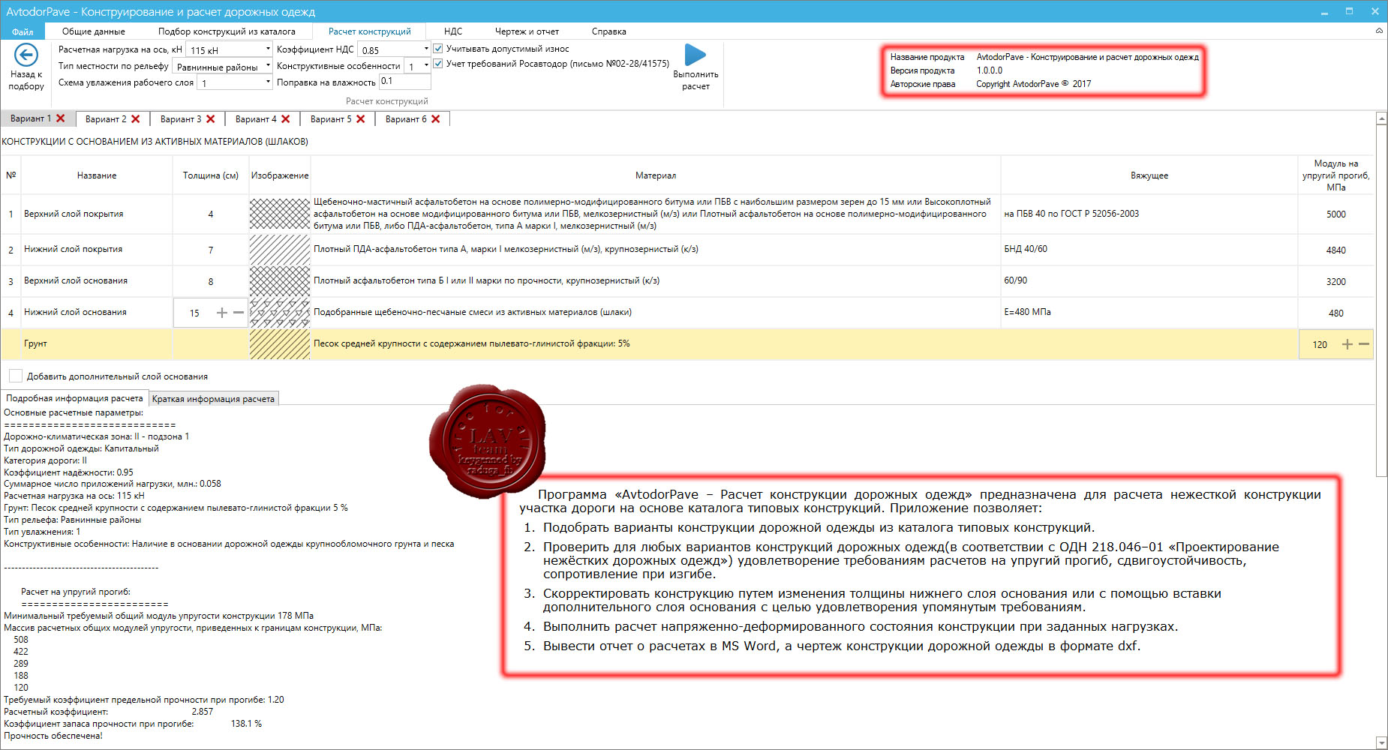Click modulus value 4840
This screenshot has width=1388, height=750.
click(x=1335, y=250)
